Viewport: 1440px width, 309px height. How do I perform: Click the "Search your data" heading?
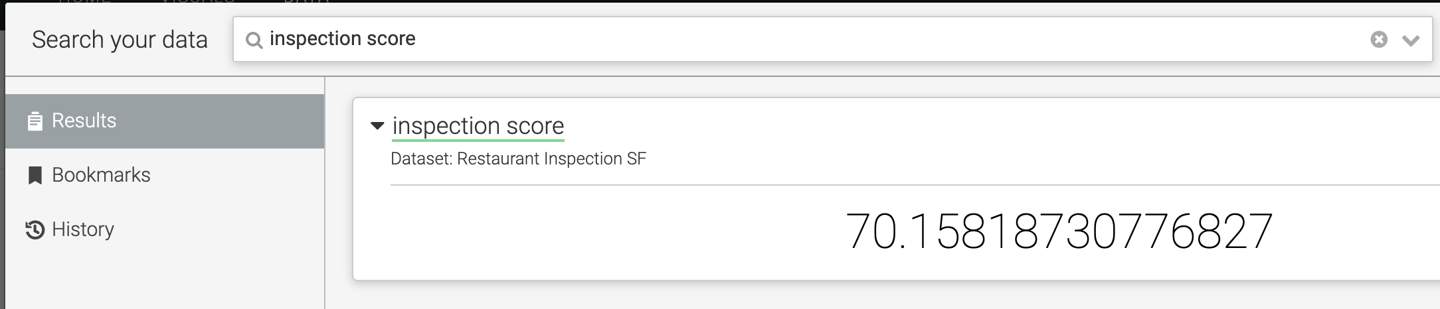120,40
